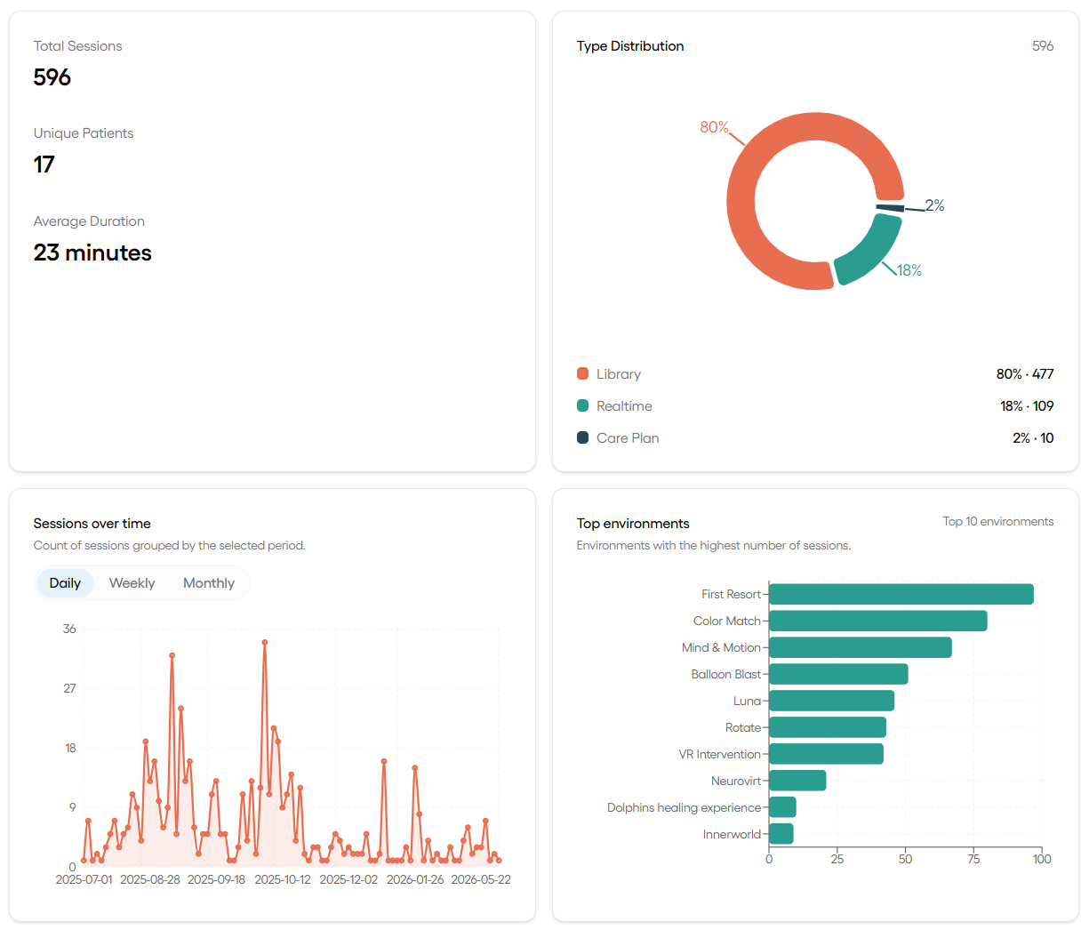The image size is (1089, 930).
Task: Click the Total Sessions value 596
Action: [x=52, y=77]
